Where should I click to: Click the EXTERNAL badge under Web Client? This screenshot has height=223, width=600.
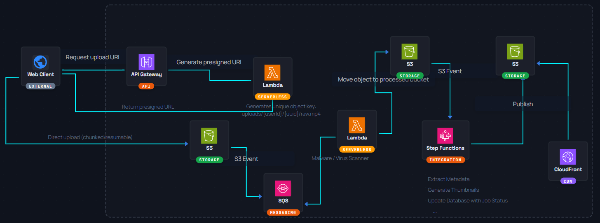(x=40, y=86)
